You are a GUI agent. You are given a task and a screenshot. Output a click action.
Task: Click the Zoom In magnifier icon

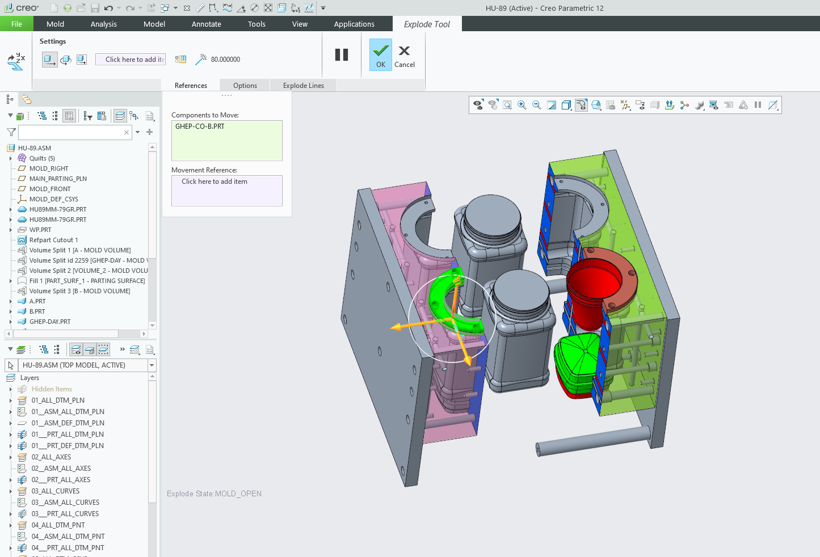(x=522, y=105)
